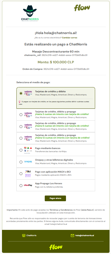Click Webpay logo for 6 cuotas option
The height and width of the screenshot is (254, 111).
click(x=28, y=126)
